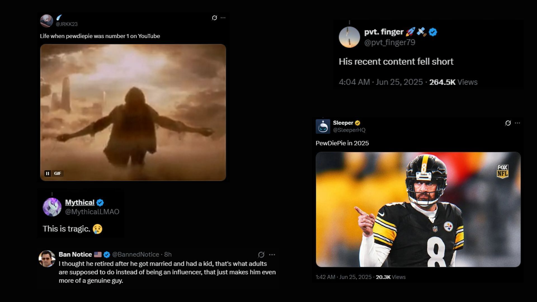The image size is (537, 302).
Task: Click Ban Notice's verified badge
Action: coord(107,254)
